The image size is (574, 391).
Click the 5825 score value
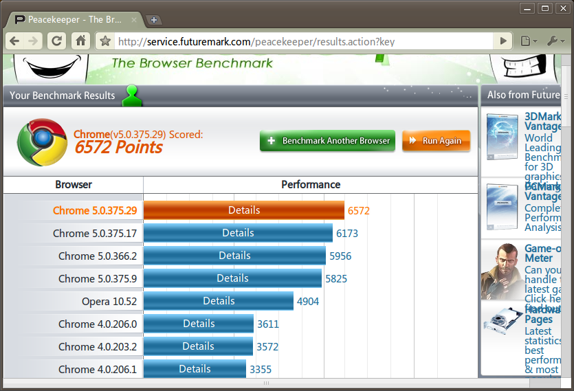[x=336, y=279]
